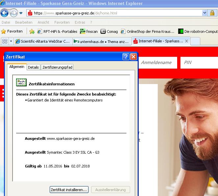This screenshot has height=196, width=218.
Task: Click the certificate icon beside Zertifikatsinformationen
Action: [x=21, y=82]
